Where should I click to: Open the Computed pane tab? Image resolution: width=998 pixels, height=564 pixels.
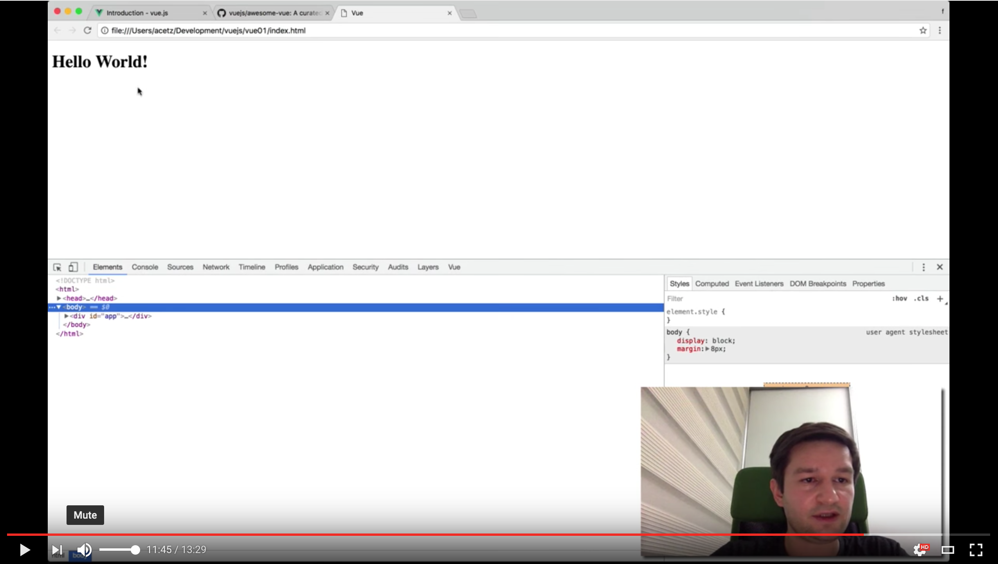(x=712, y=284)
